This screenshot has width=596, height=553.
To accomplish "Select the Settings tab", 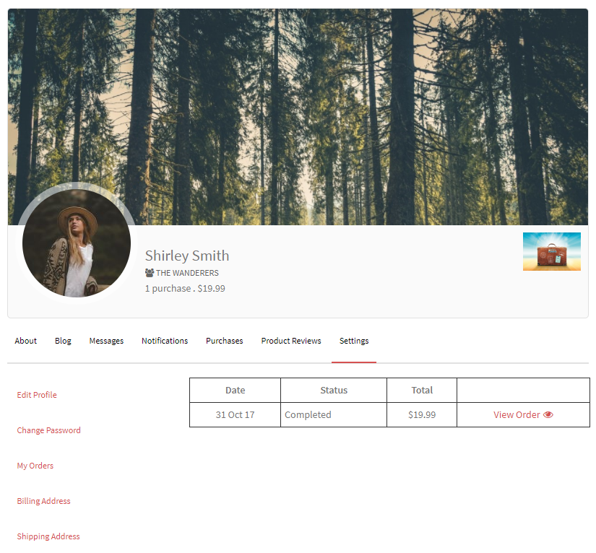I will pos(354,341).
